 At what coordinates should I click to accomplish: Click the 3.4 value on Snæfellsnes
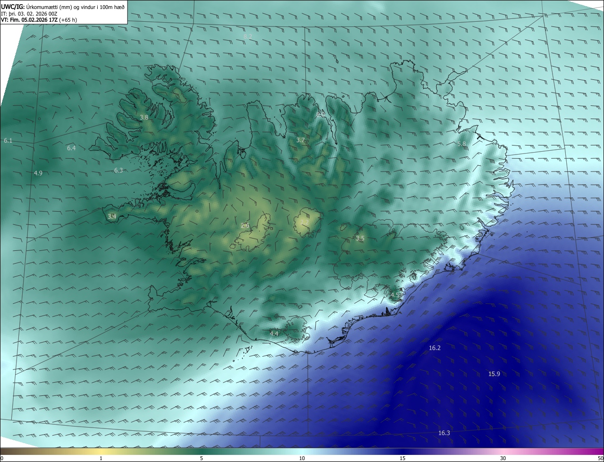[x=112, y=216]
